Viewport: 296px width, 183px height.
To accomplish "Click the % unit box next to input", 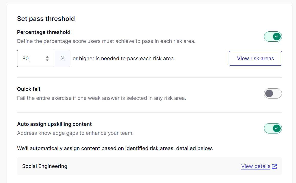I will (x=63, y=58).
